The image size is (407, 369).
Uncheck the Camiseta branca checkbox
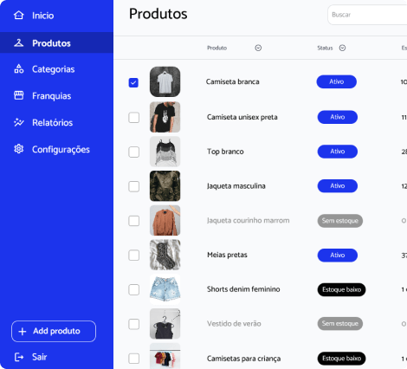[133, 82]
